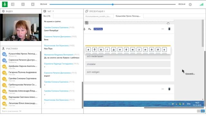
Task: Select the zich vestigen answer row
Action: click(128, 72)
